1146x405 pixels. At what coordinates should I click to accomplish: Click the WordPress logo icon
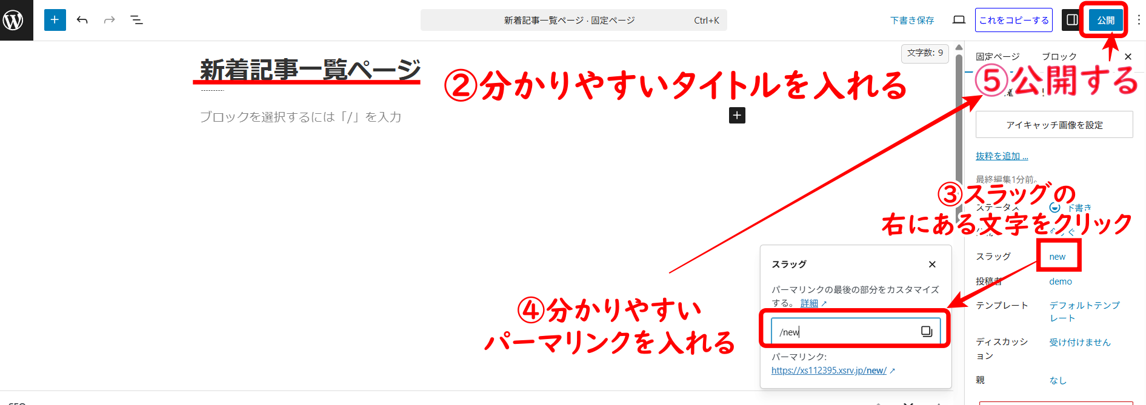coord(15,20)
